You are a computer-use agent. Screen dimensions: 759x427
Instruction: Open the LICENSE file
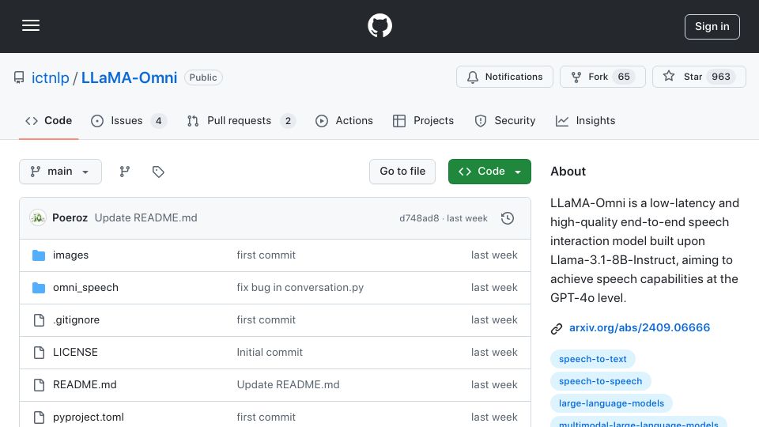coord(75,353)
